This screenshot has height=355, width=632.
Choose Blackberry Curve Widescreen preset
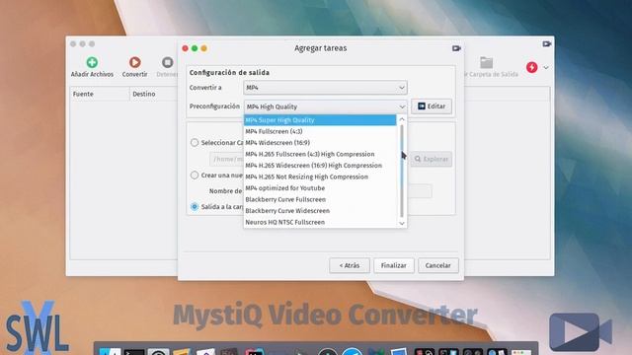click(x=320, y=210)
